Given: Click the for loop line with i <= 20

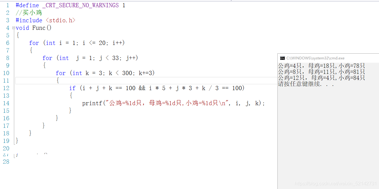Looking at the screenshot, I should (x=77, y=43).
